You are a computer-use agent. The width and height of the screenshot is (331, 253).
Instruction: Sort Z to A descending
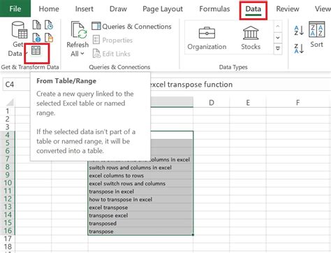(x=299, y=49)
